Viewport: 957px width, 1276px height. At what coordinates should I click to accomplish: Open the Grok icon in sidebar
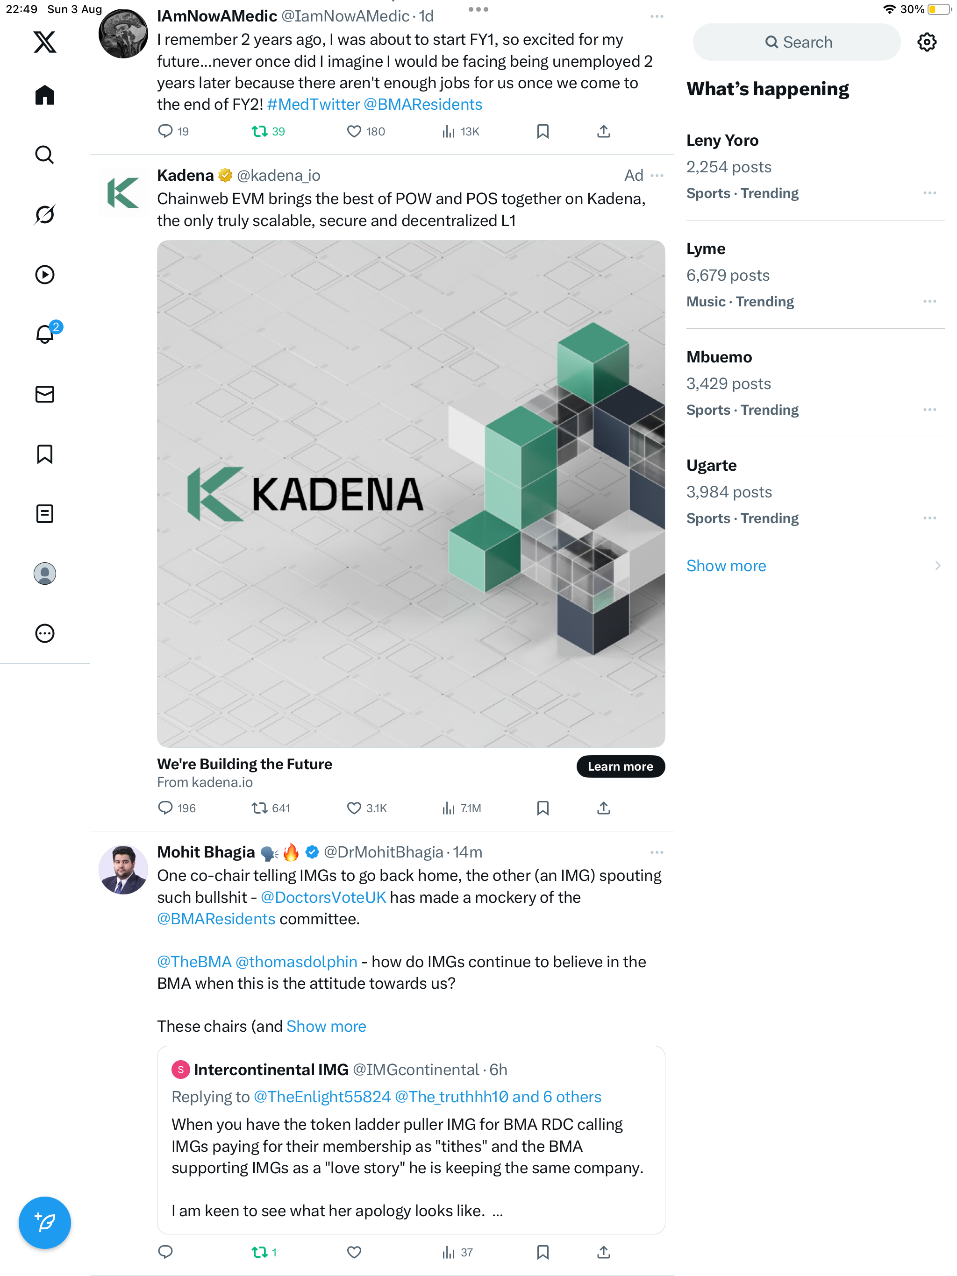coord(44,214)
